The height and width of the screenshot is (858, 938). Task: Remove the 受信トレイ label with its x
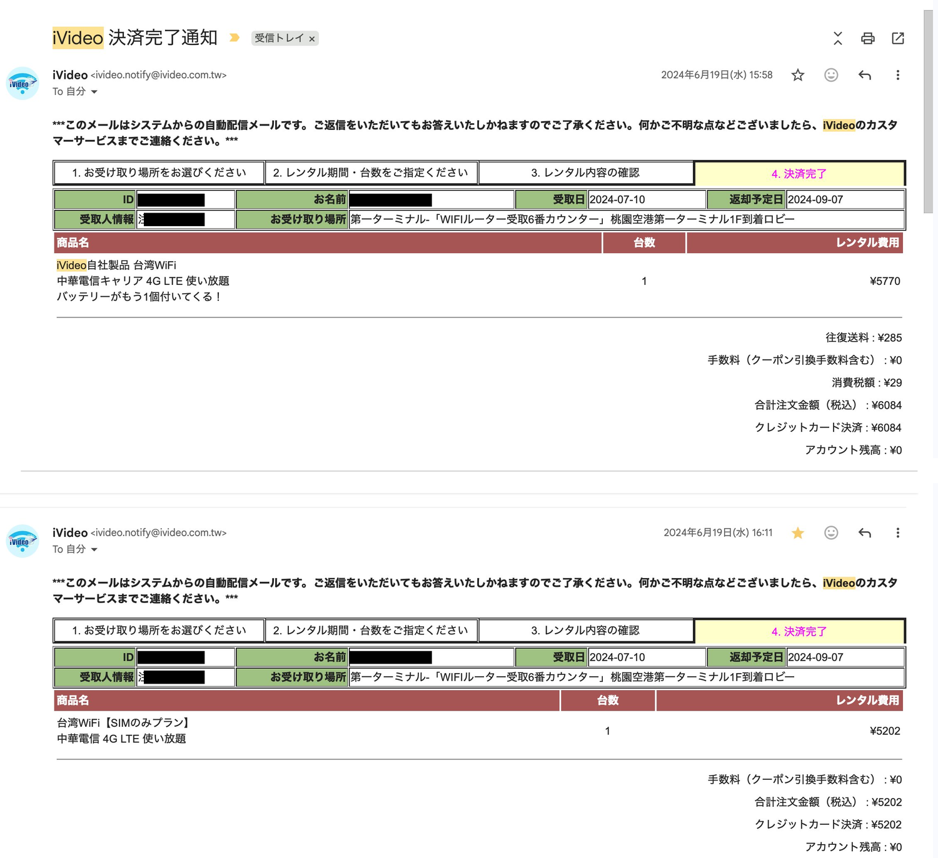tap(312, 39)
